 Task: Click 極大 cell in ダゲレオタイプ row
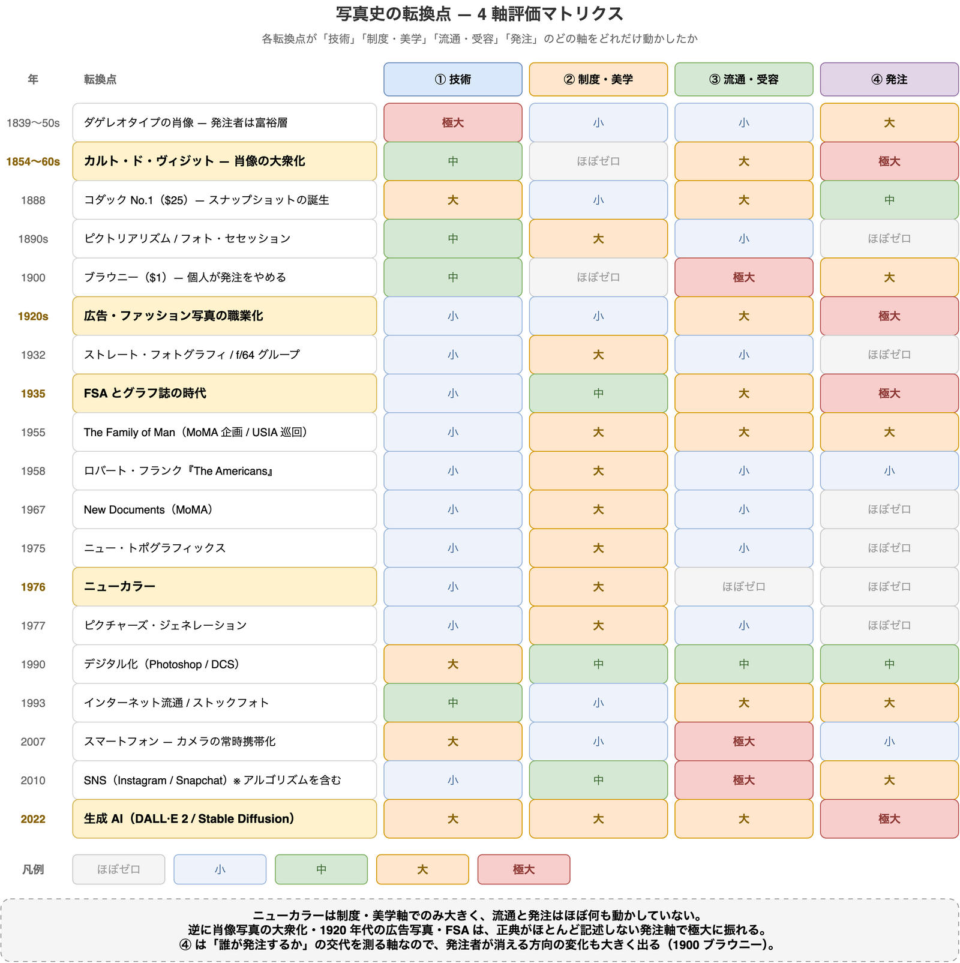tap(453, 122)
